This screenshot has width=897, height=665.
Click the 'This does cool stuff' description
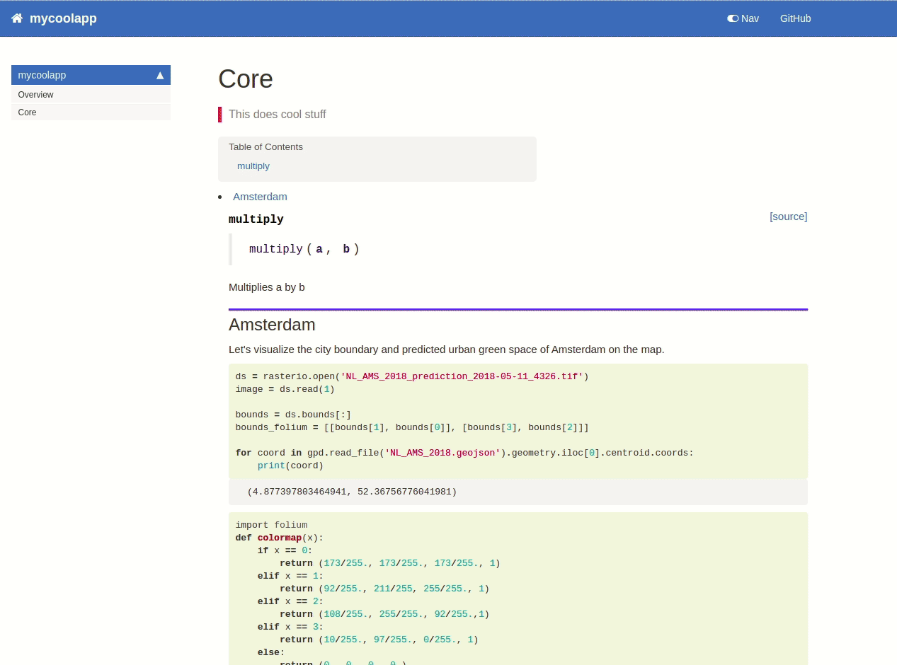pos(277,115)
